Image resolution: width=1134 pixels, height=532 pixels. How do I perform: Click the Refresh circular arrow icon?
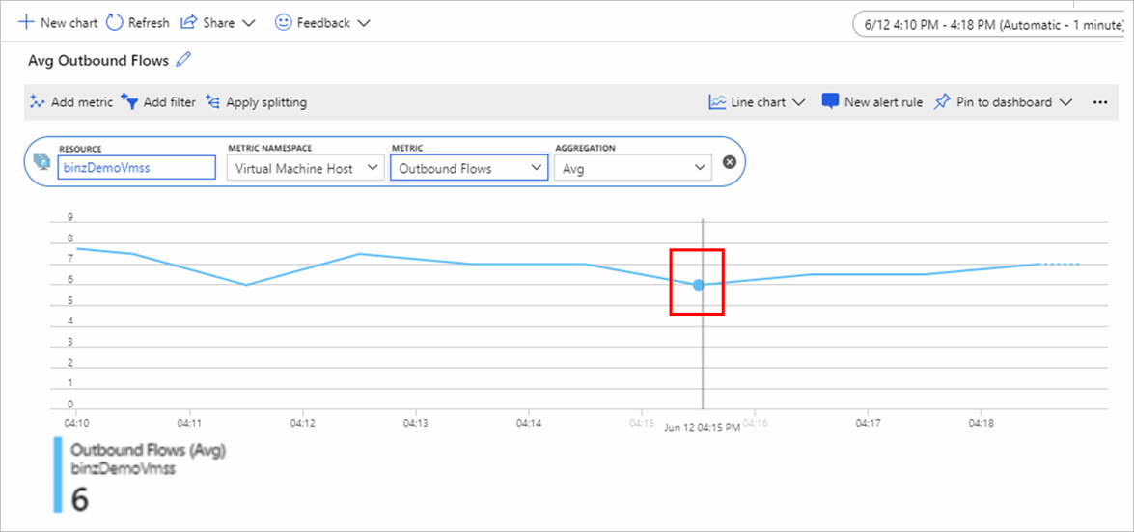coord(115,22)
